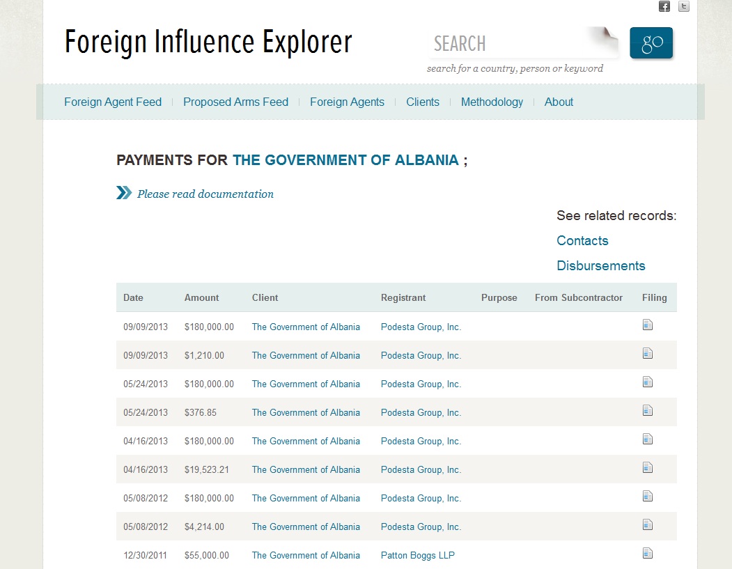Open the Methodology page
The image size is (732, 569).
(492, 102)
